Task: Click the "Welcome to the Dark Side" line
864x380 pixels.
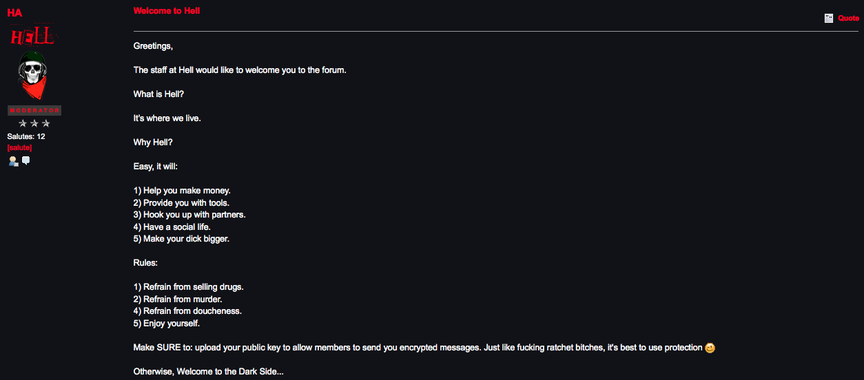Action: click(x=208, y=372)
